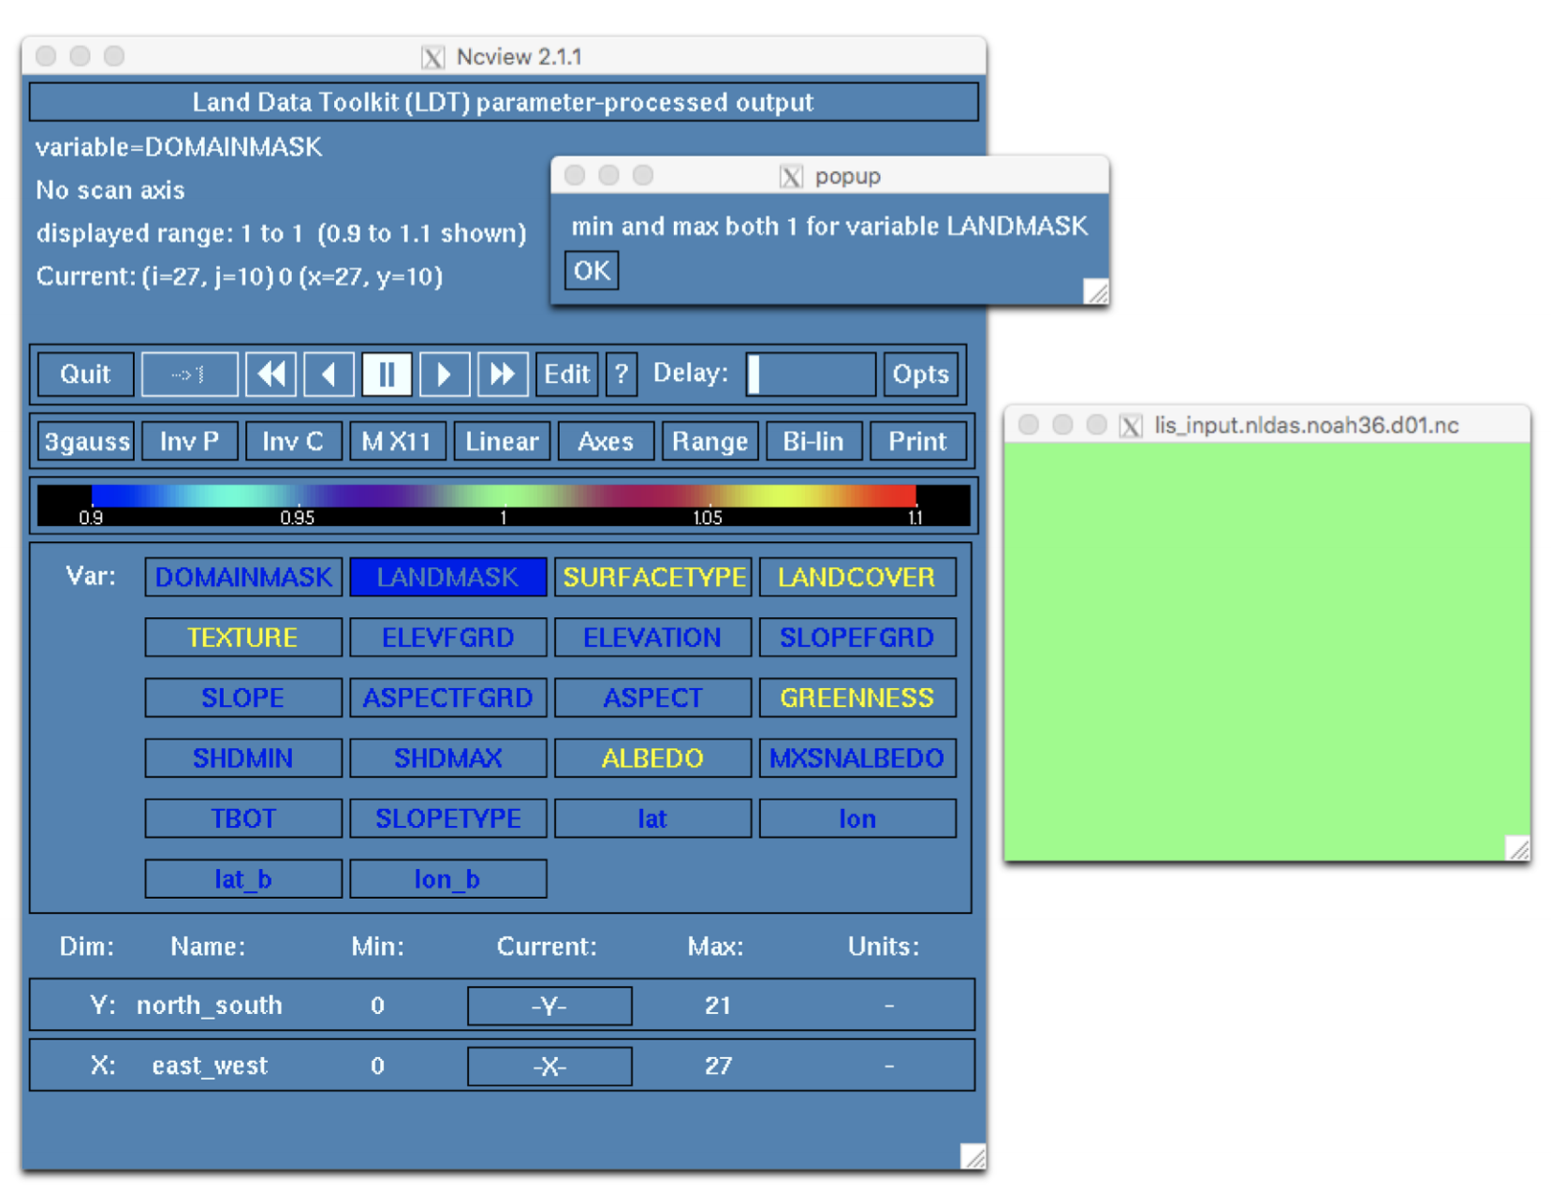Click the Axes button
1552x1191 pixels.
coord(606,441)
